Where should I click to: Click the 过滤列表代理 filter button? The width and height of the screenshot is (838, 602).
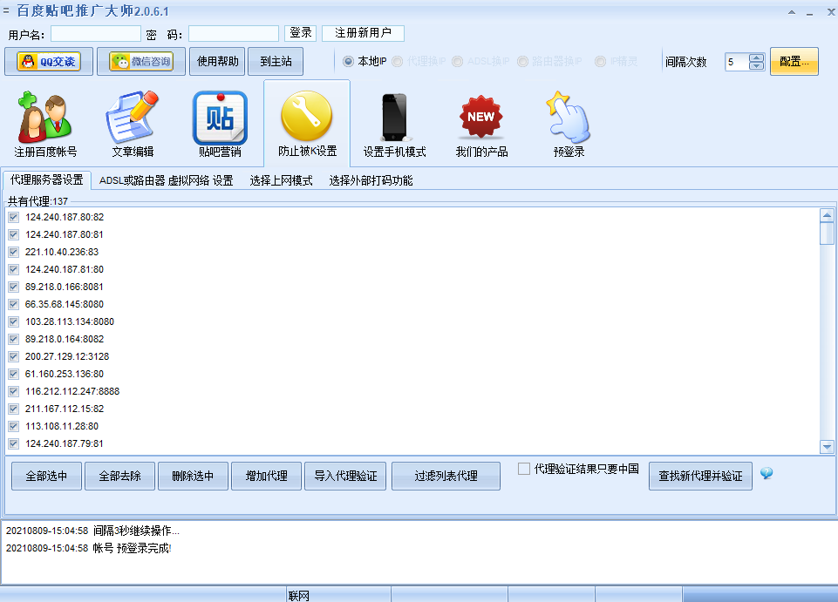click(446, 476)
